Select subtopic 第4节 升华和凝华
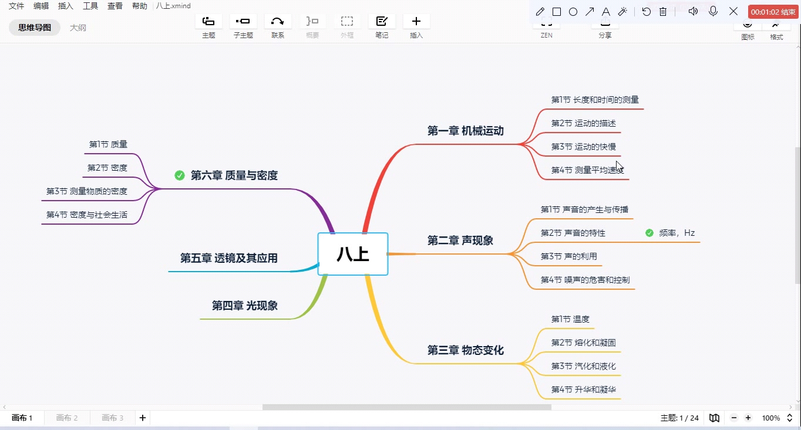Screen dimensions: 801x430 [584, 390]
